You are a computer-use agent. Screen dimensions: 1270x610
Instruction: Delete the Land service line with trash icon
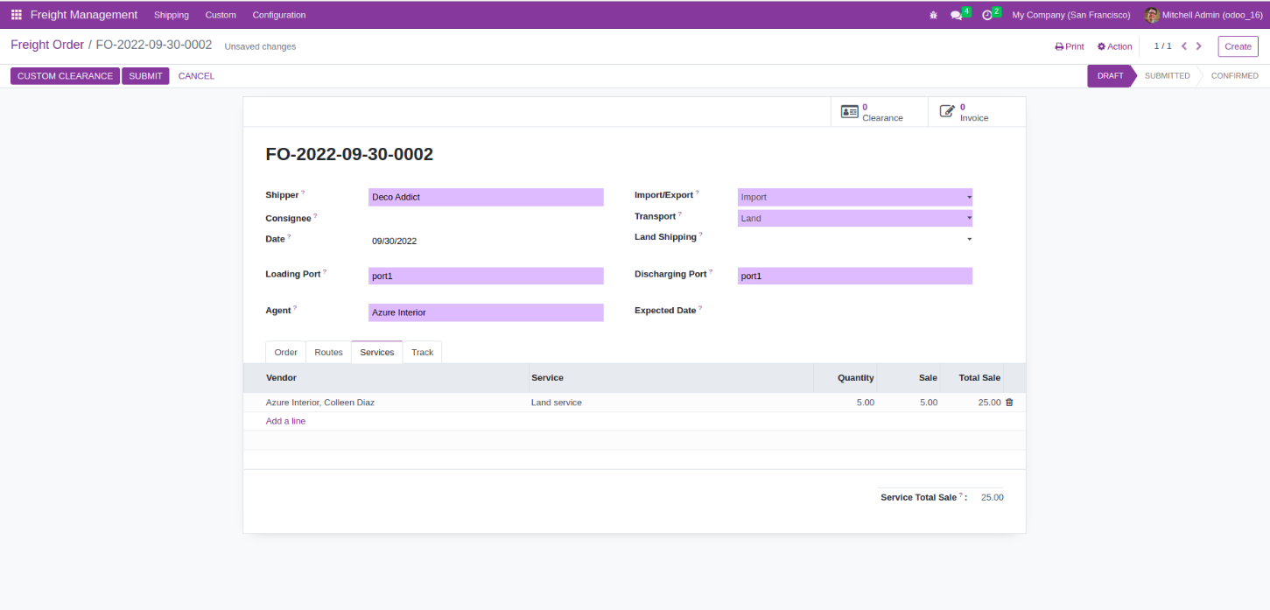(x=1009, y=403)
